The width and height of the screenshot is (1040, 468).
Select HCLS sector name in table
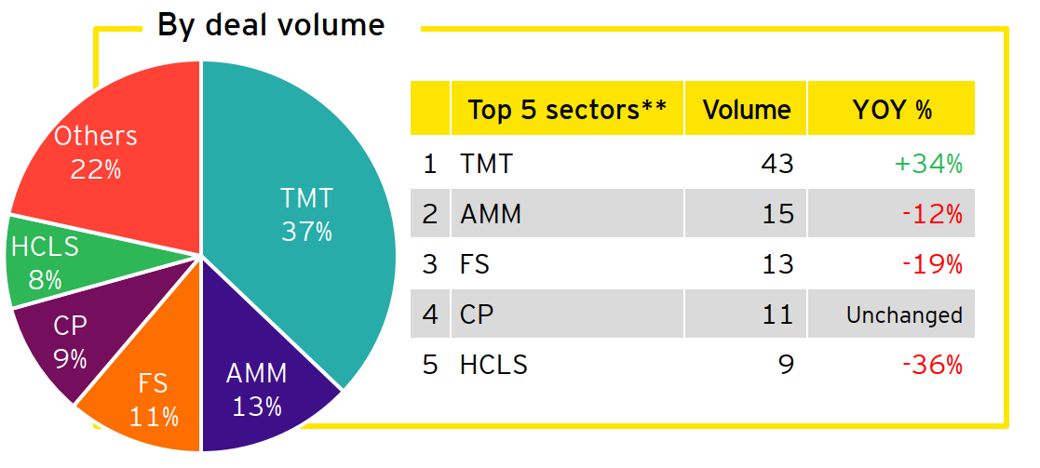point(493,365)
